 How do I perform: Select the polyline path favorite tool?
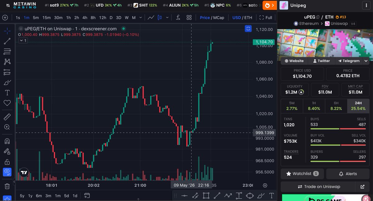click(228, 195)
